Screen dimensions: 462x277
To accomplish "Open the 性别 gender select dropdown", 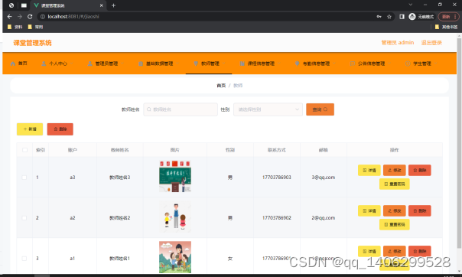I will (x=268, y=109).
